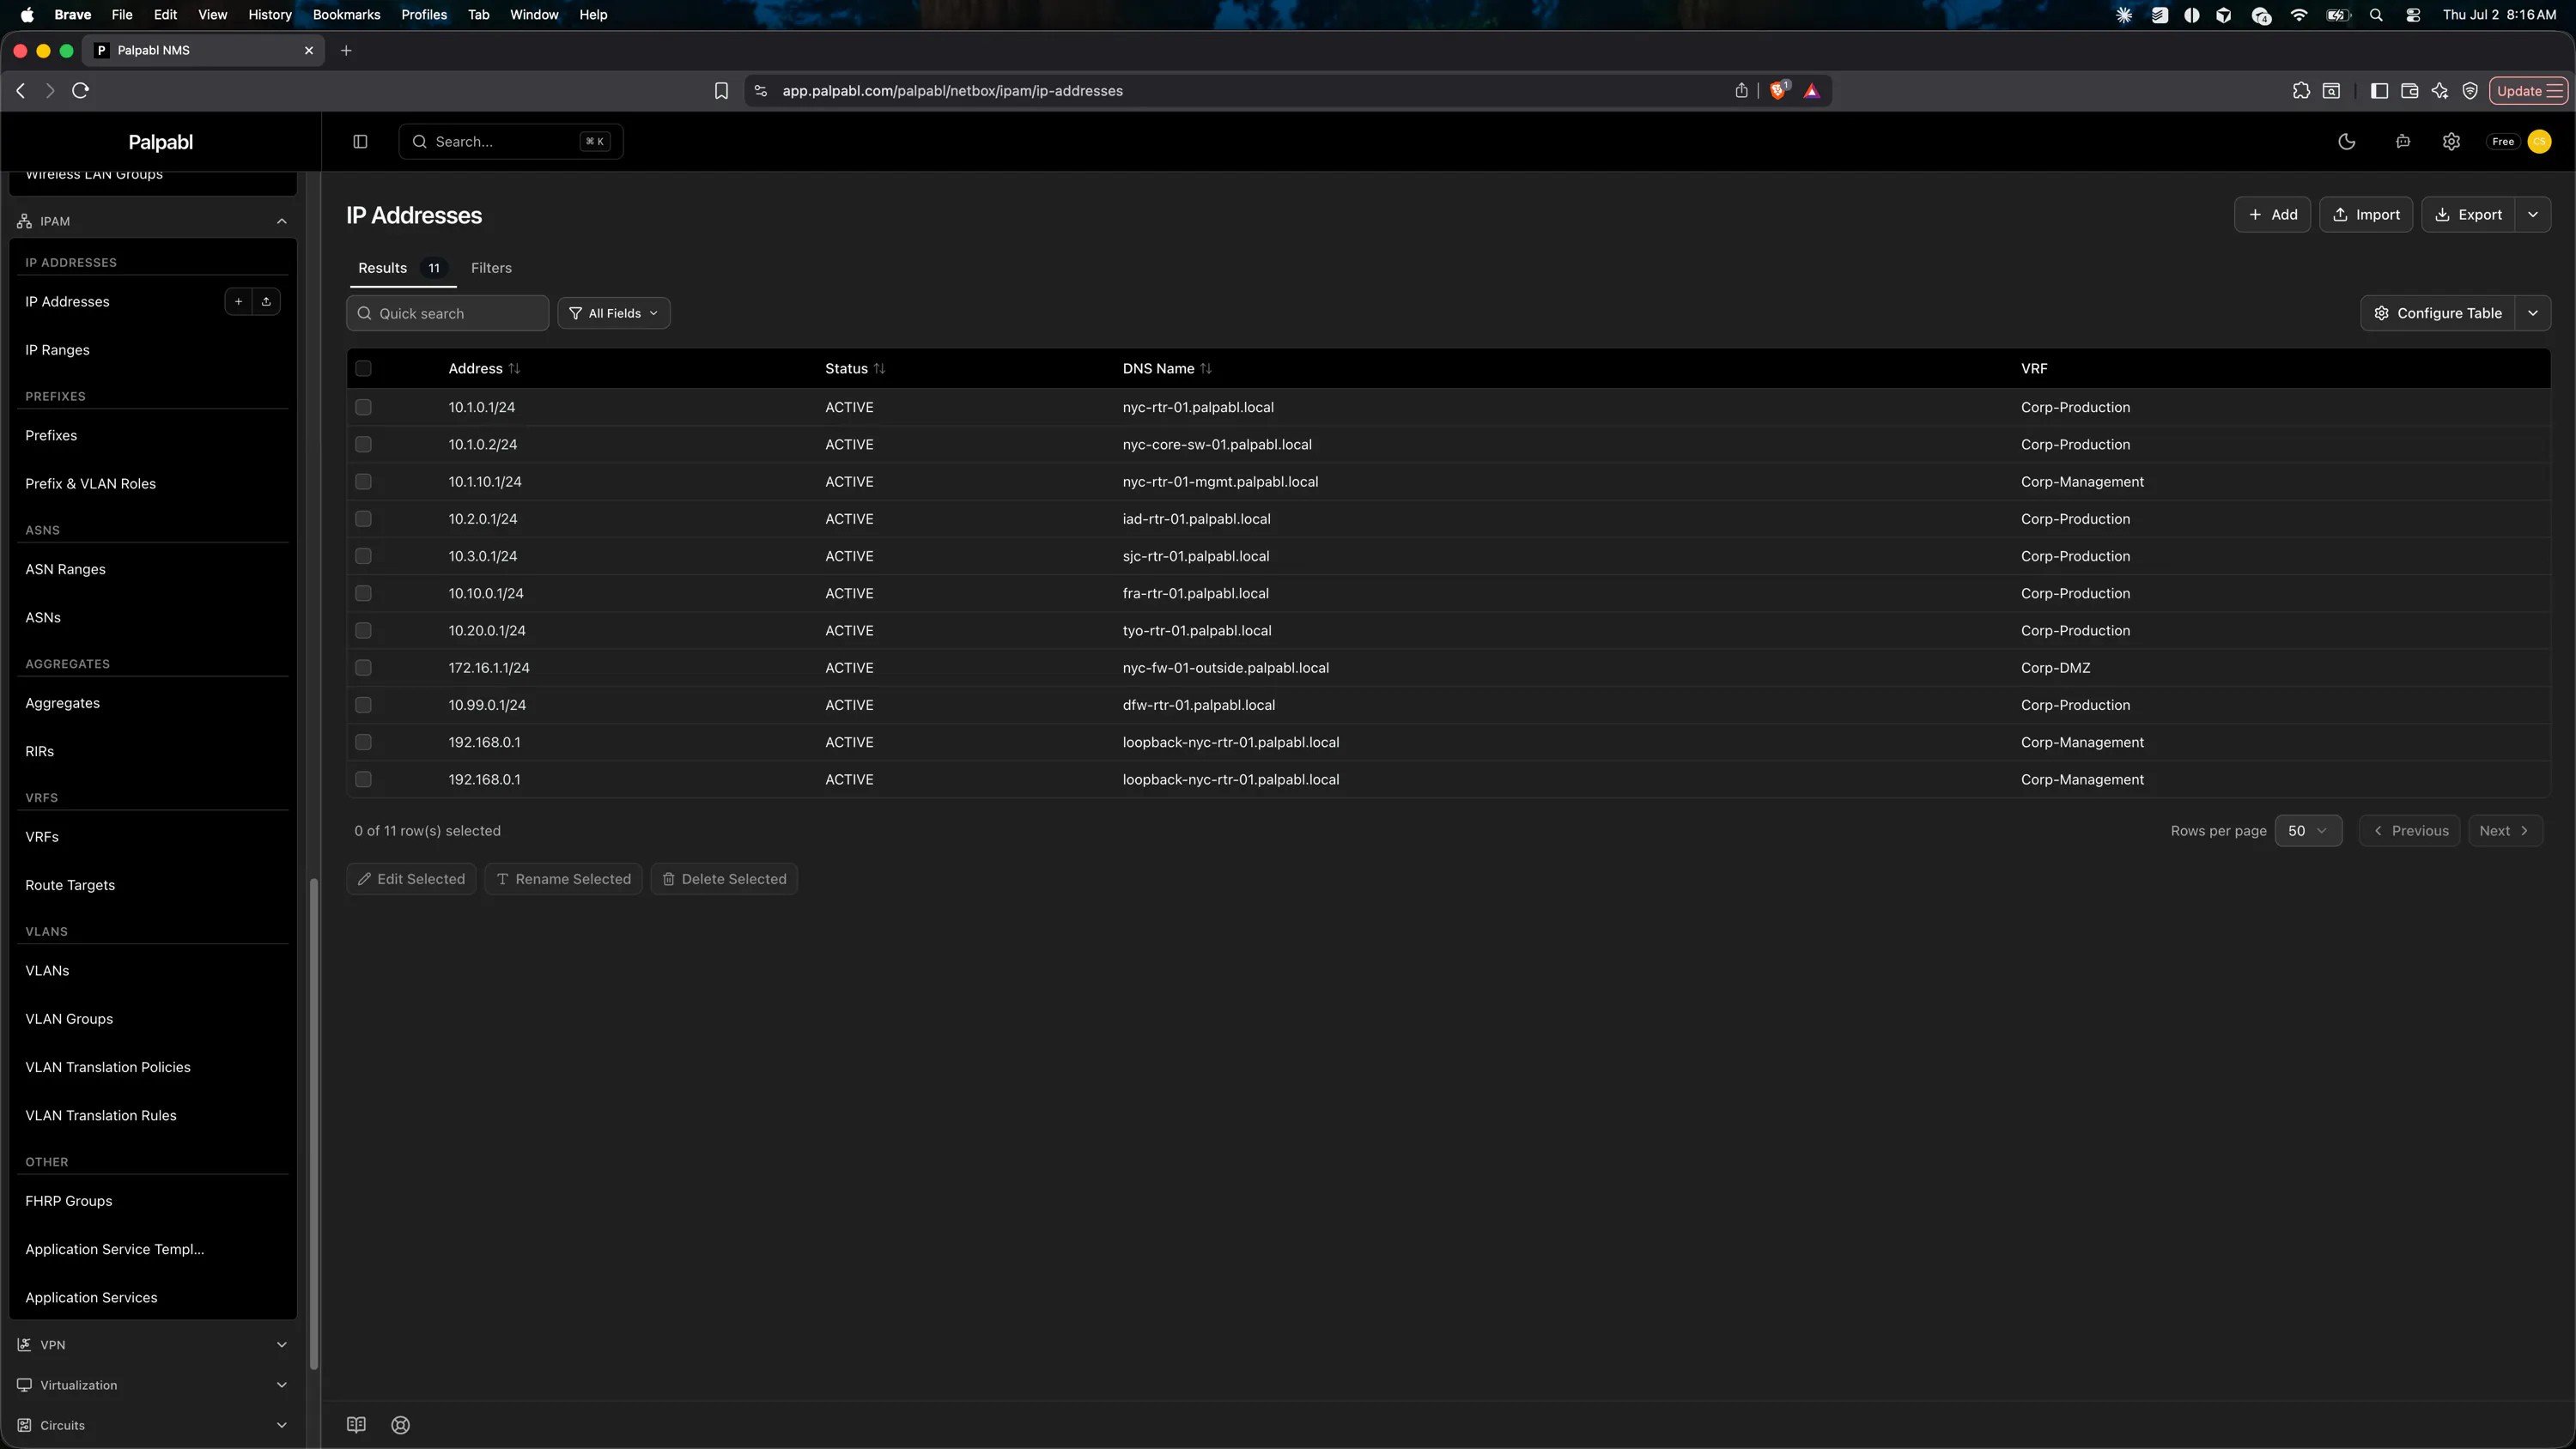This screenshot has height=1449, width=2576.
Task: Open the Wi-Fi status menu
Action: 2299,15
